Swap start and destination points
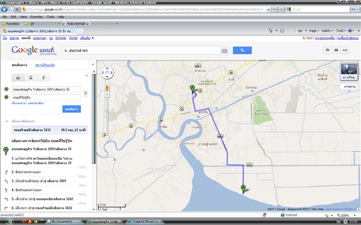Screen dimensions: 361x225 [86, 93]
